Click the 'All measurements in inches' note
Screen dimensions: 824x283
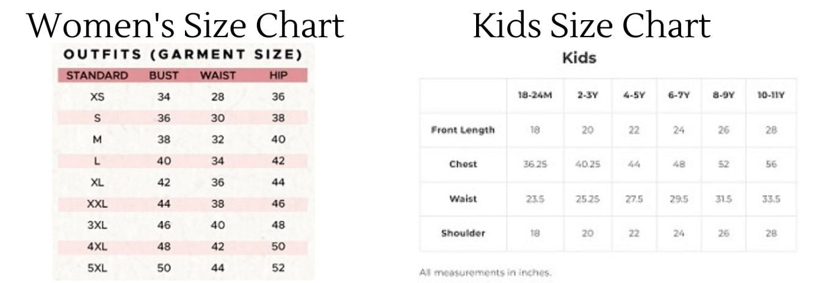485,272
